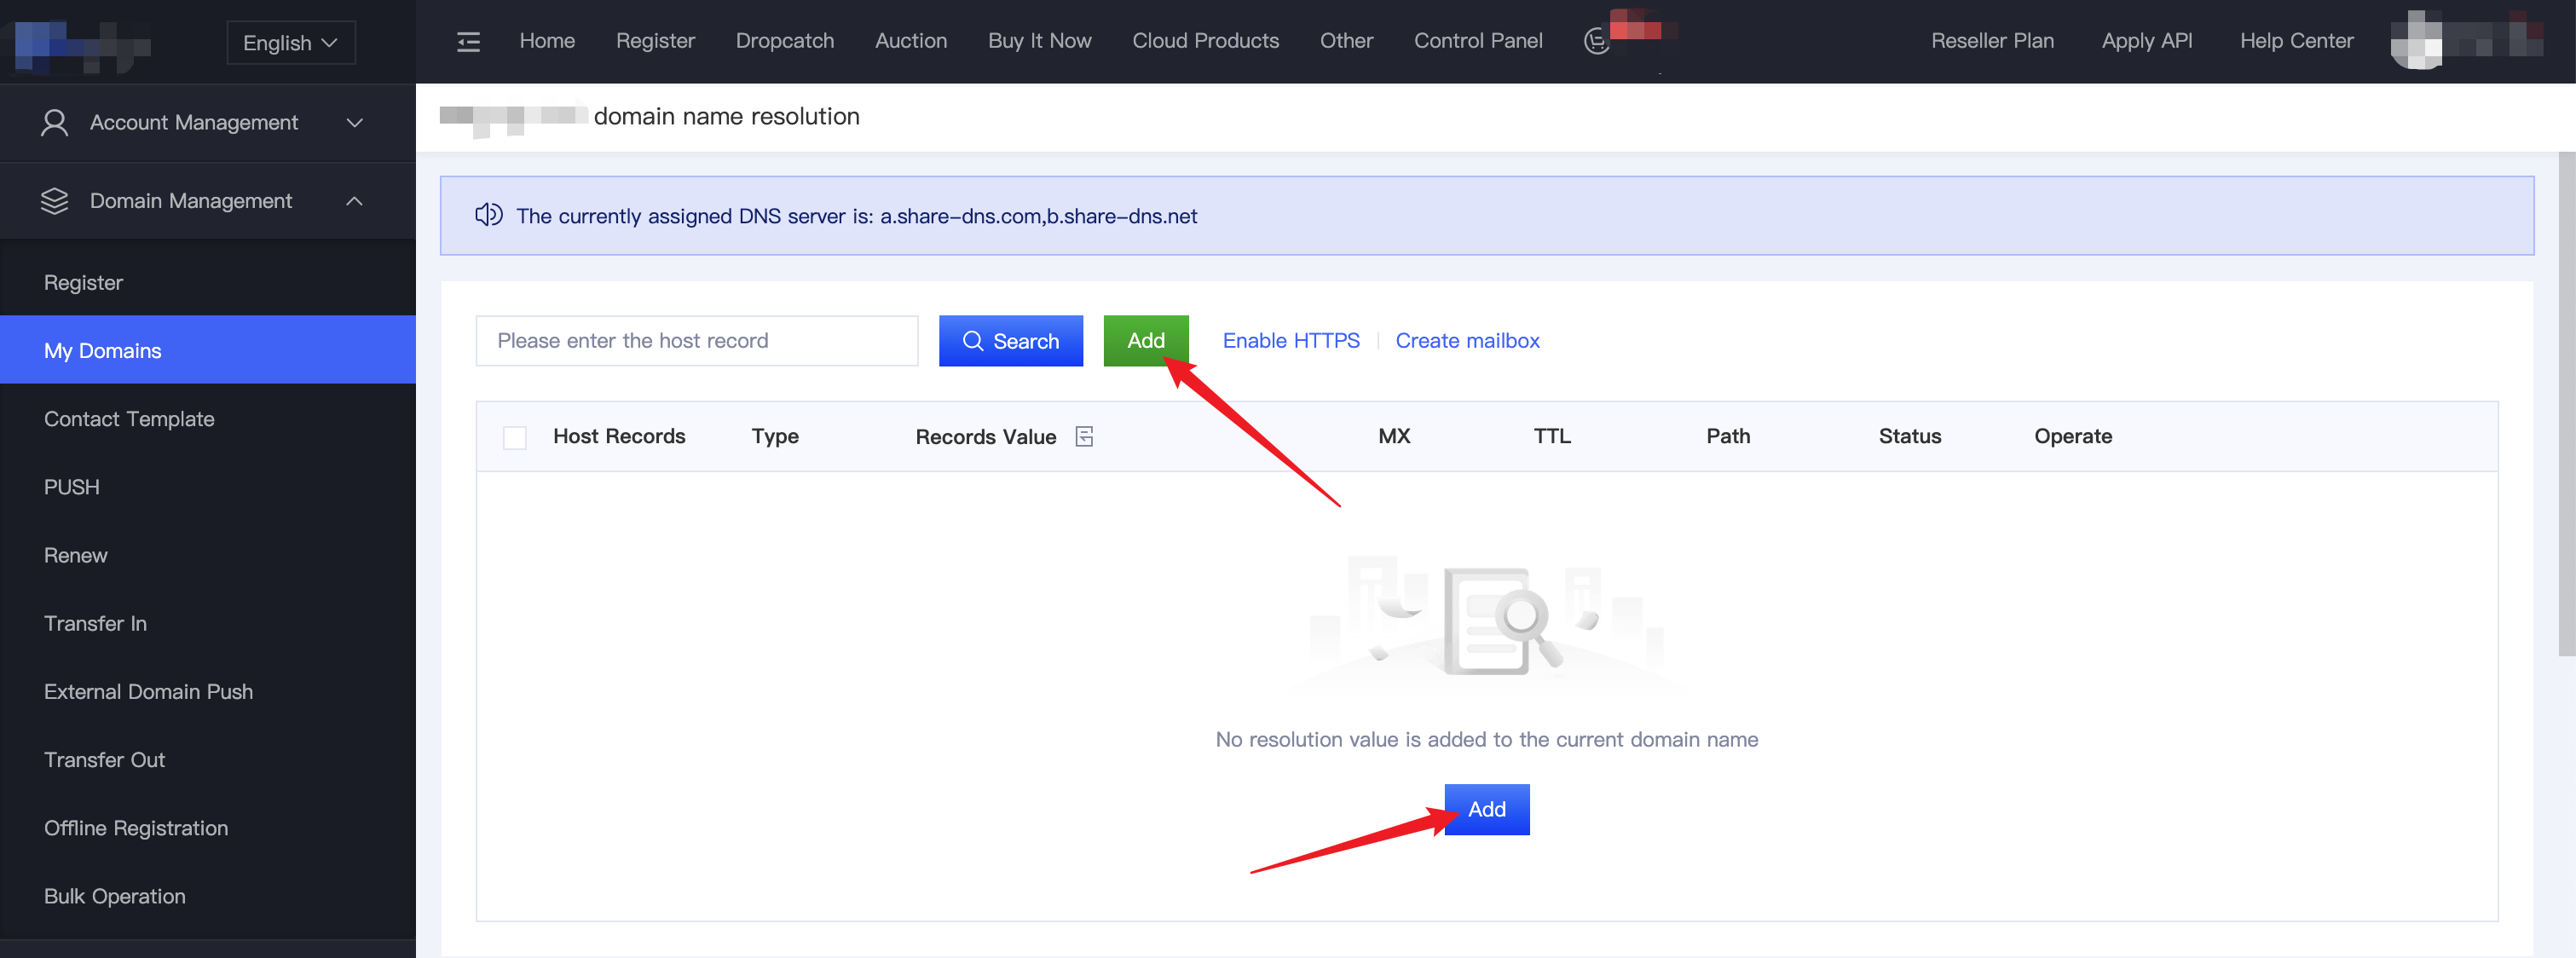2576x958 pixels.
Task: Click the 'No resolution value' message
Action: 1486,739
